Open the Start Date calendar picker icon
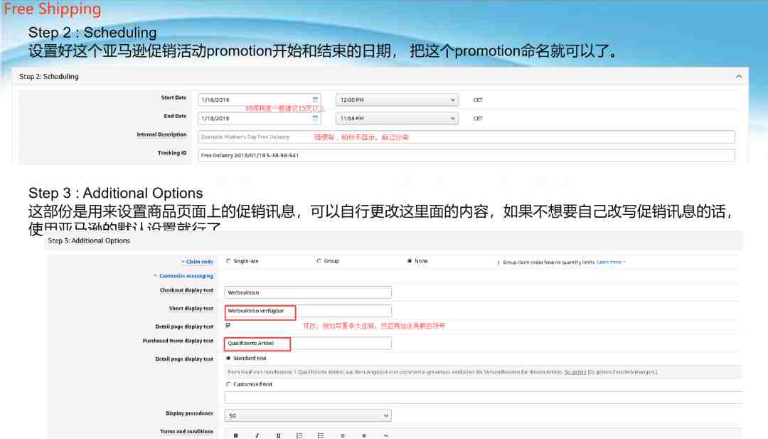This screenshot has width=768, height=439. 316,100
